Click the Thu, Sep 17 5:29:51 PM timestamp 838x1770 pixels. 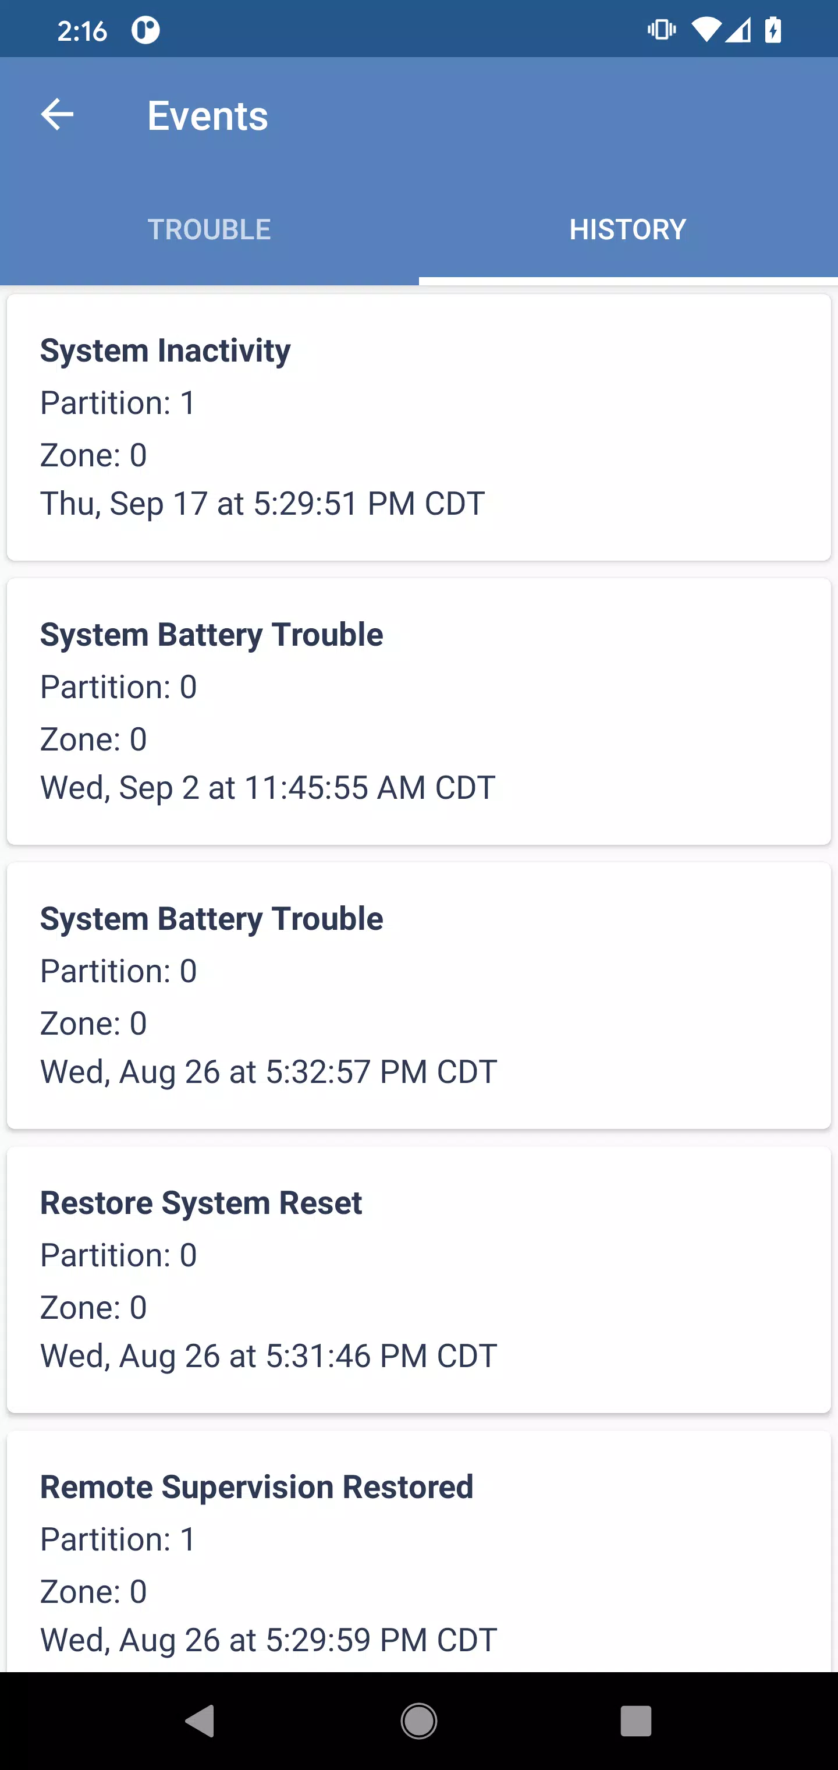pos(262,503)
